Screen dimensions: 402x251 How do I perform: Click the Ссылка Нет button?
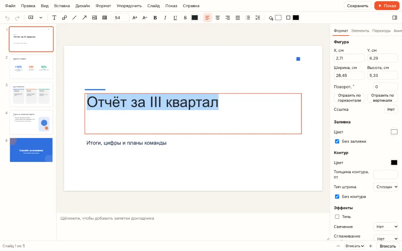pyautogui.click(x=391, y=109)
